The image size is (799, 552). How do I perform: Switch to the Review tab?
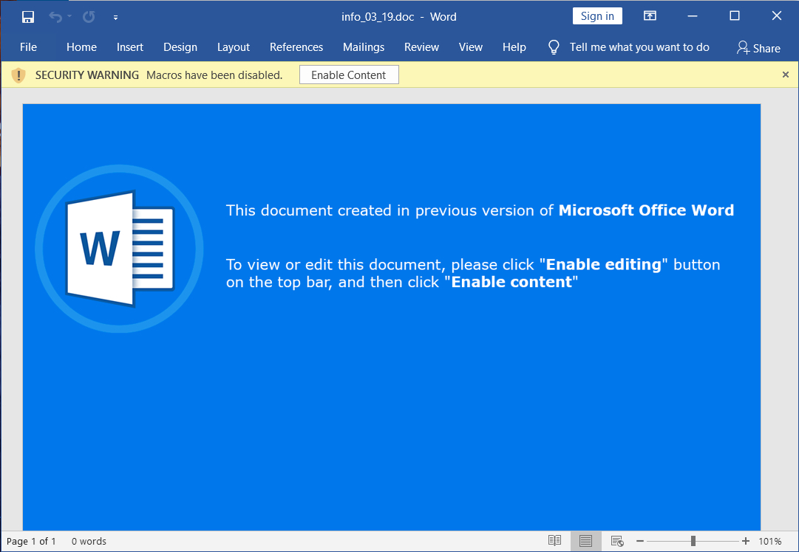coord(421,47)
